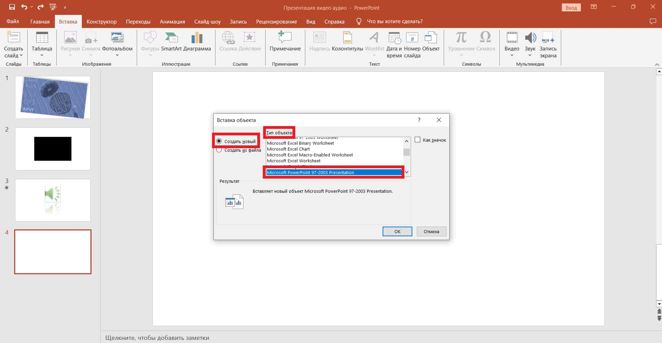Viewport: 662px width, 343px height.
Task: Switch to the Запись tab
Action: point(238,21)
